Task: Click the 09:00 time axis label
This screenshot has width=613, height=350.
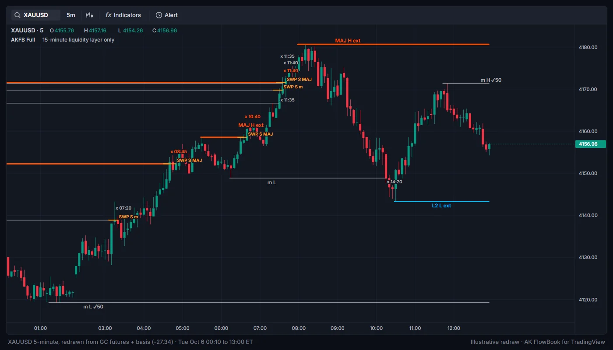Action: [x=338, y=328]
